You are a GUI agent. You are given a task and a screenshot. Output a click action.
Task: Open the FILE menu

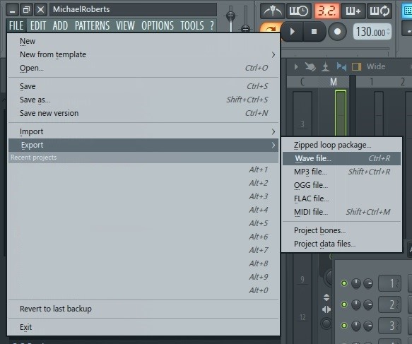(16, 25)
